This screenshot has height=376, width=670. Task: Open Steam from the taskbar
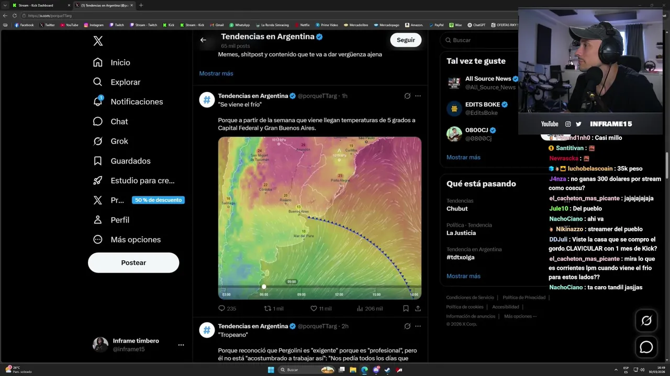coord(387,370)
